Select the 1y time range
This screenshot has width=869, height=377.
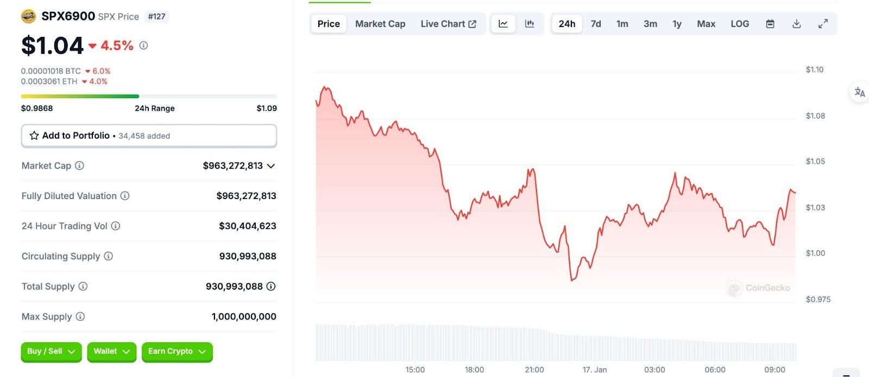677,24
